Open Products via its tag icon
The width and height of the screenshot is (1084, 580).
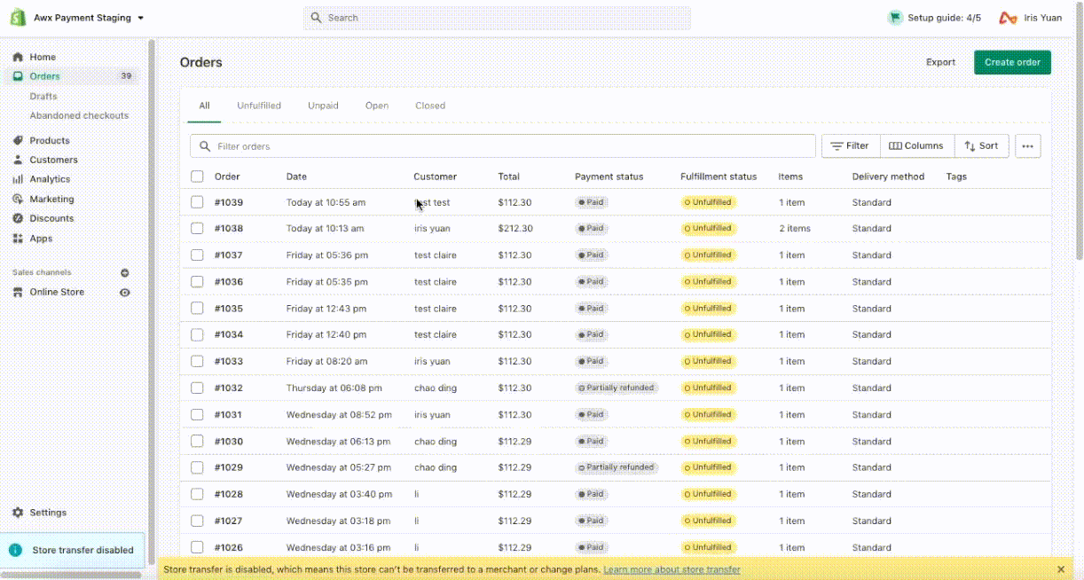point(18,140)
